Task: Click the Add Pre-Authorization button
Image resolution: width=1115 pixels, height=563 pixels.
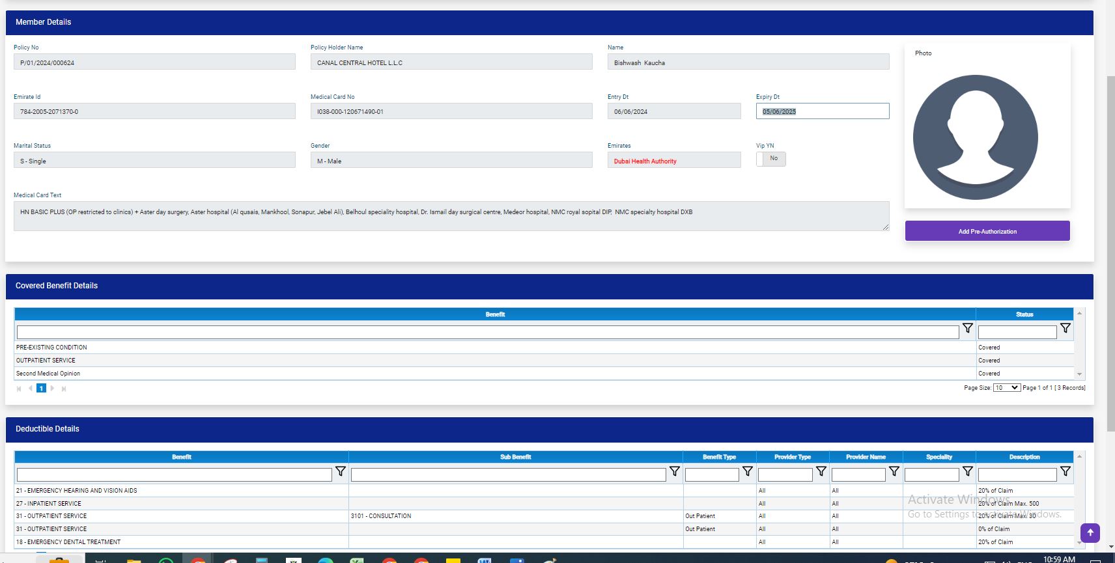Action: (987, 231)
